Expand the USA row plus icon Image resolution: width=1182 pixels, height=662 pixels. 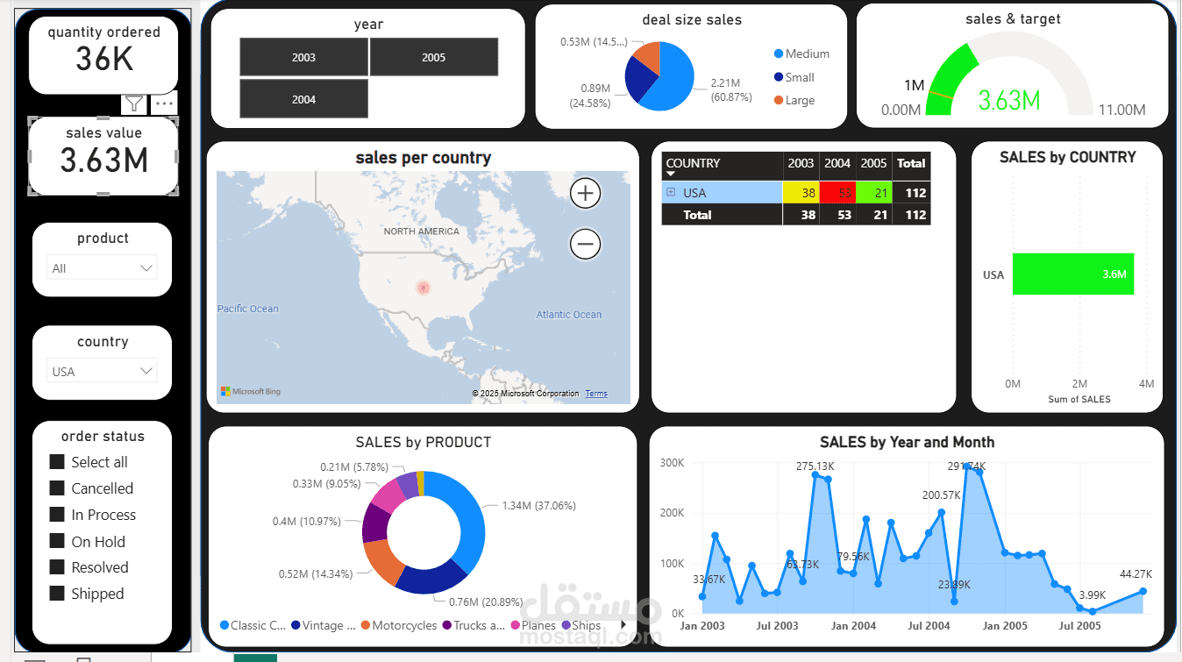[671, 192]
